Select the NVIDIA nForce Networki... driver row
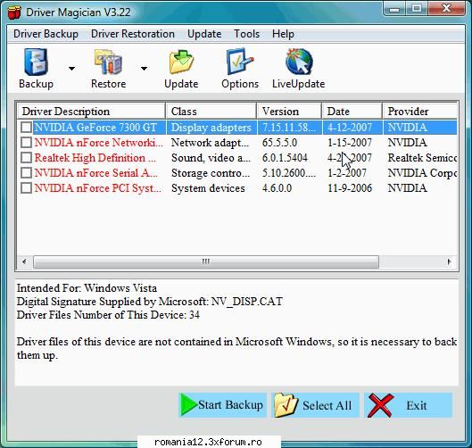This screenshot has height=448, width=472. (x=237, y=143)
